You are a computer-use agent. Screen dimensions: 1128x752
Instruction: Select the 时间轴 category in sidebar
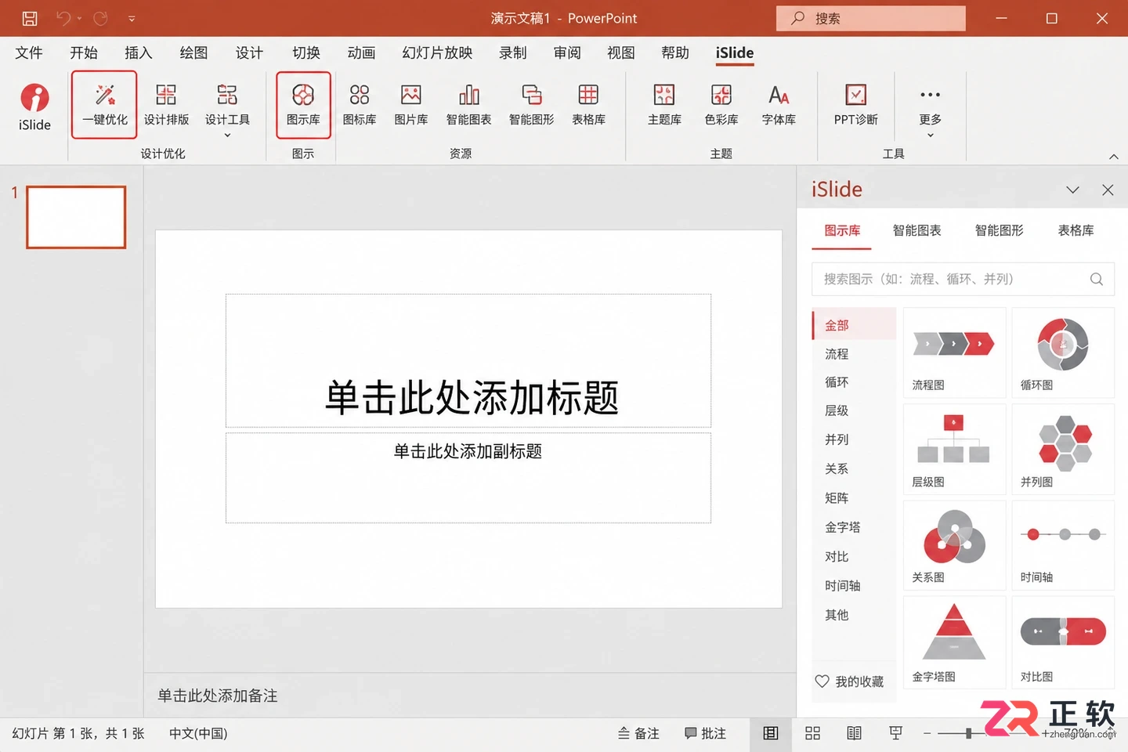click(x=843, y=585)
